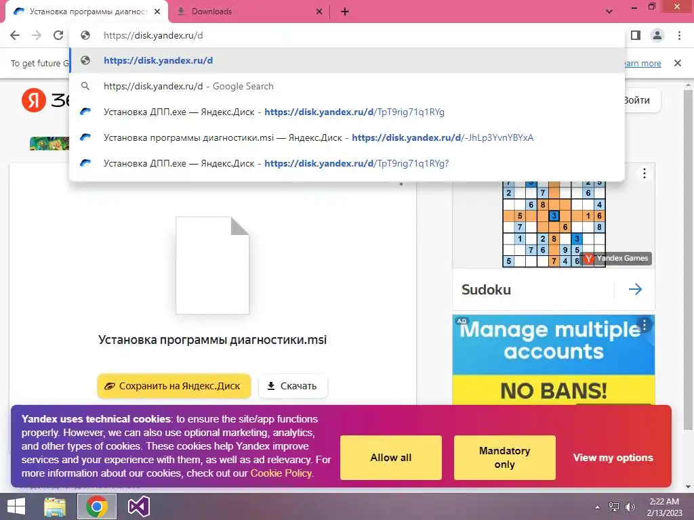Click the browser Back arrow
The height and width of the screenshot is (520, 694).
click(15, 35)
